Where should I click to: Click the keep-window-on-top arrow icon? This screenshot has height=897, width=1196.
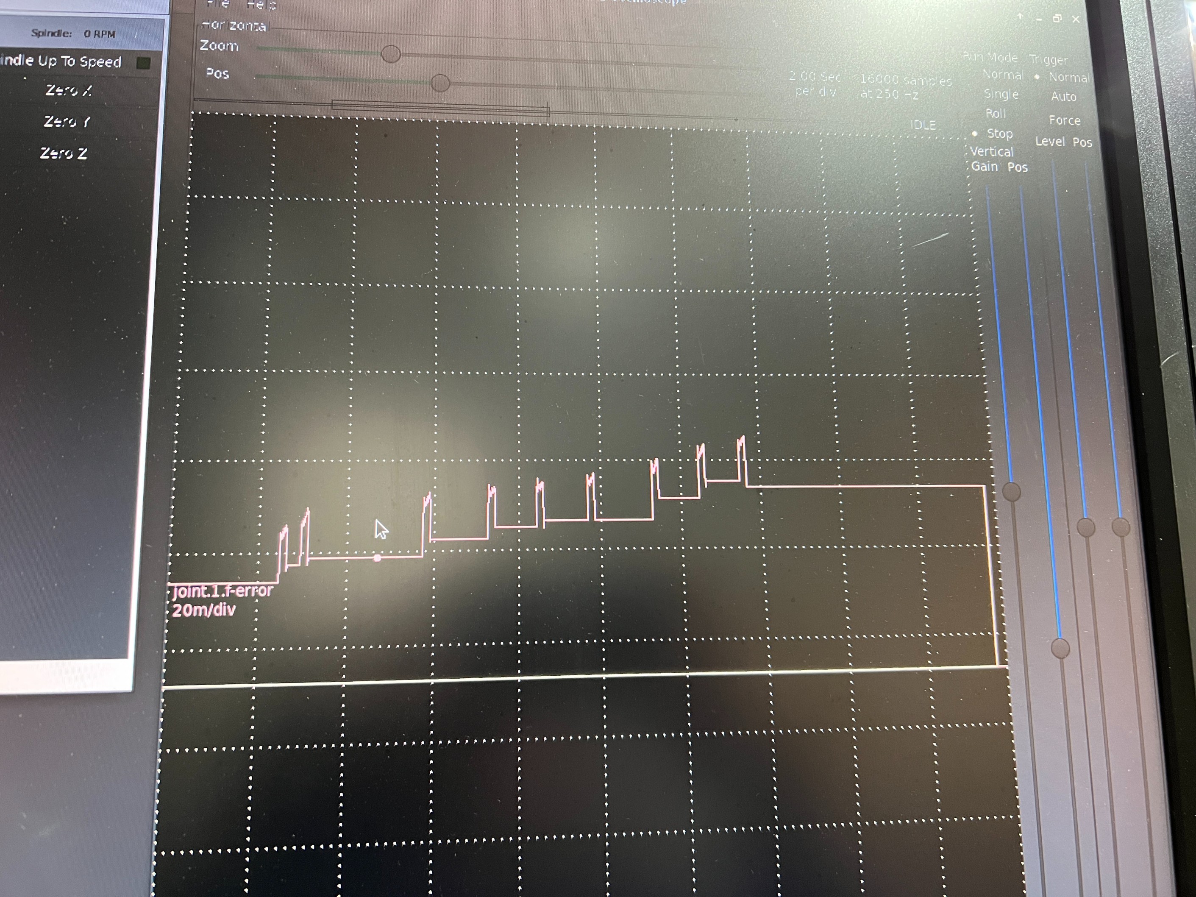[1020, 17]
